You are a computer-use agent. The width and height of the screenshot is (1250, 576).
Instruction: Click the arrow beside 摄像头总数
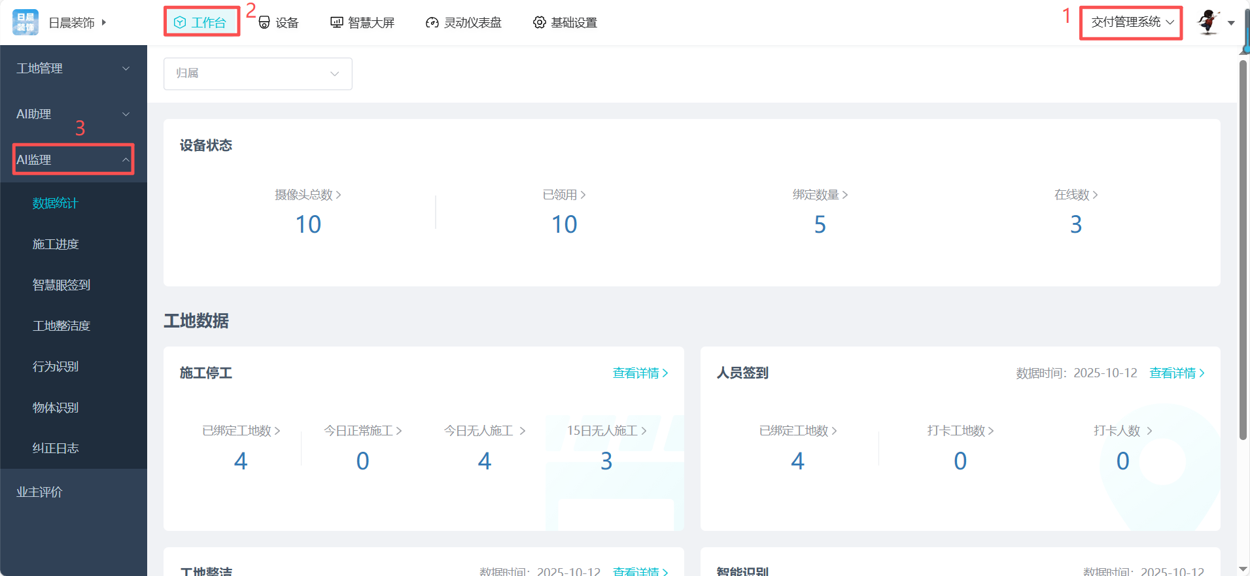[x=338, y=195]
